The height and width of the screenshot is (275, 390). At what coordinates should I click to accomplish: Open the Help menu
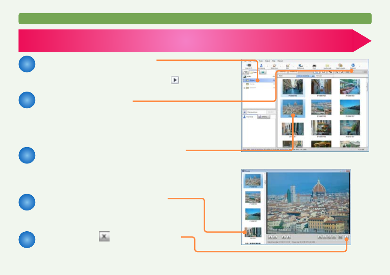(273, 61)
